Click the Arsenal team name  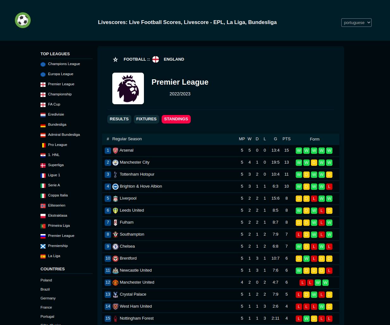(127, 150)
